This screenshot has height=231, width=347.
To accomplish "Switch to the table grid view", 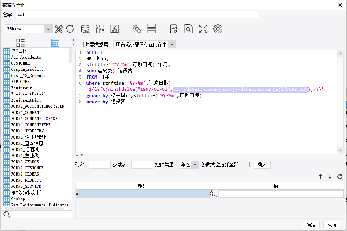I will [55, 43].
